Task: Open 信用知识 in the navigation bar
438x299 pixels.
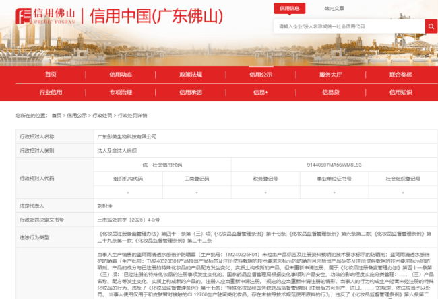Action: [x=401, y=92]
